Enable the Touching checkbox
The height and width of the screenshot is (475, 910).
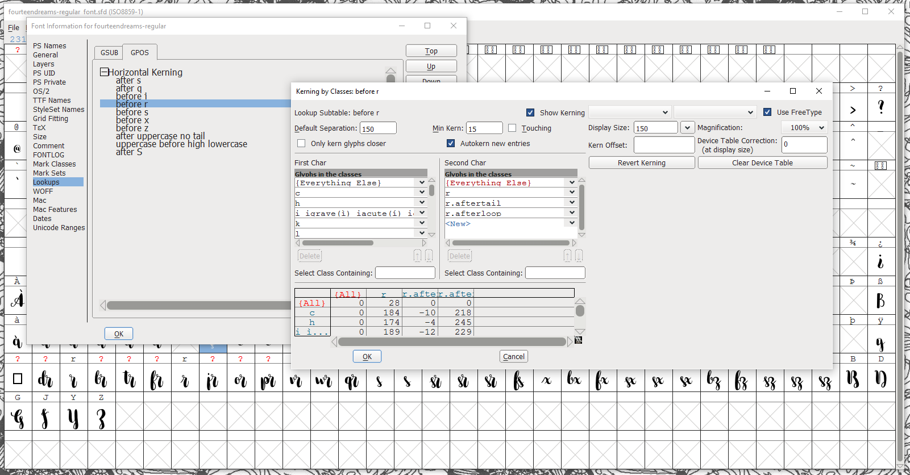coord(512,128)
